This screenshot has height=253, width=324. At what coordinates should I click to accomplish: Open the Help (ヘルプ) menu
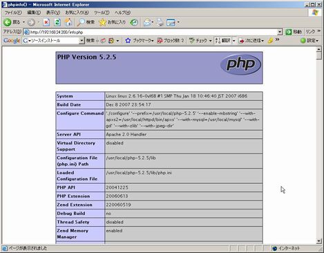coord(122,12)
